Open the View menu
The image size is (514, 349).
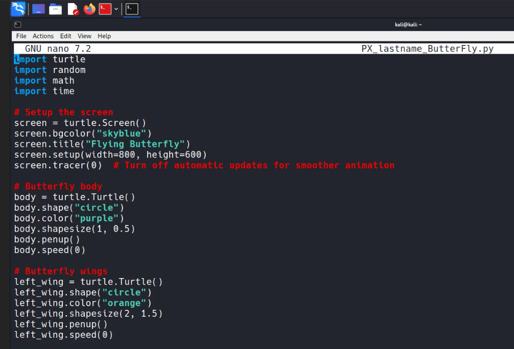[x=84, y=36]
